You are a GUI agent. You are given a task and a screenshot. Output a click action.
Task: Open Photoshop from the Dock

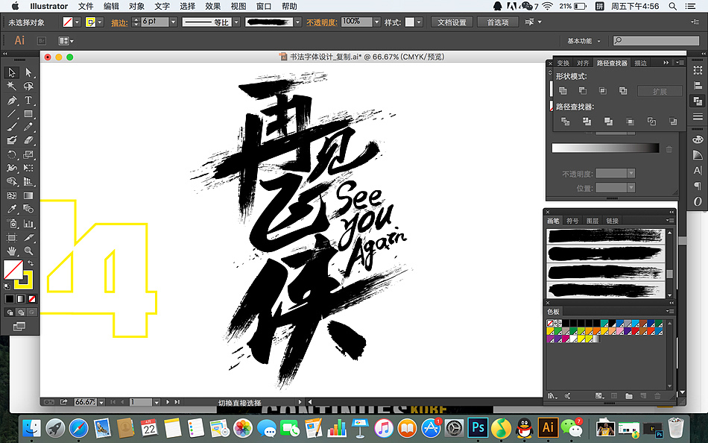[478, 427]
